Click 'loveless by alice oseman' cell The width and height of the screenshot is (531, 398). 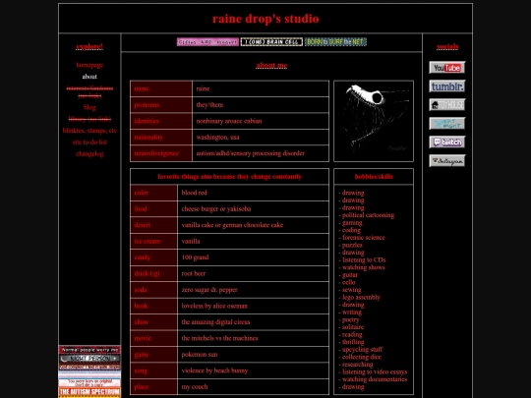253,306
